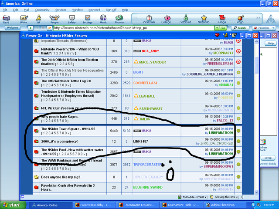This screenshot has width=279, height=209.
Task: Open the Services menu
Action: pyautogui.click(x=61, y=10)
